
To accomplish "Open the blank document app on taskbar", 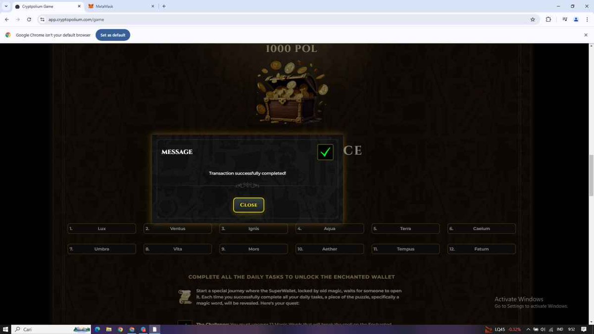I will tap(154, 329).
